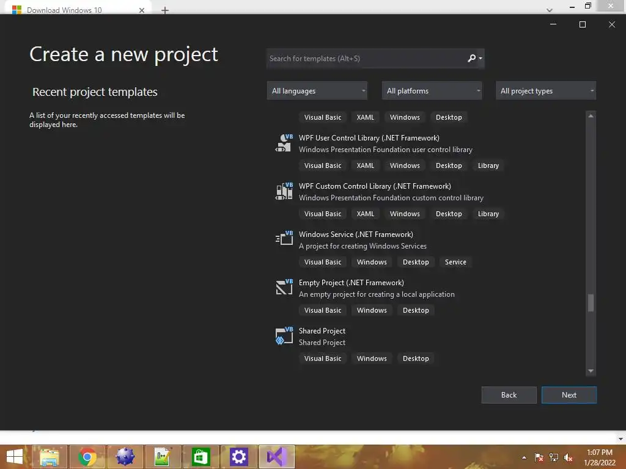This screenshot has height=469, width=626.
Task: Choose WPF User Control Library (.NET Framework)
Action: point(369,138)
